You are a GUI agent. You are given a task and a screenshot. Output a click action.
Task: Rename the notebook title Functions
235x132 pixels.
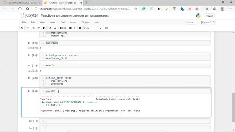48,15
